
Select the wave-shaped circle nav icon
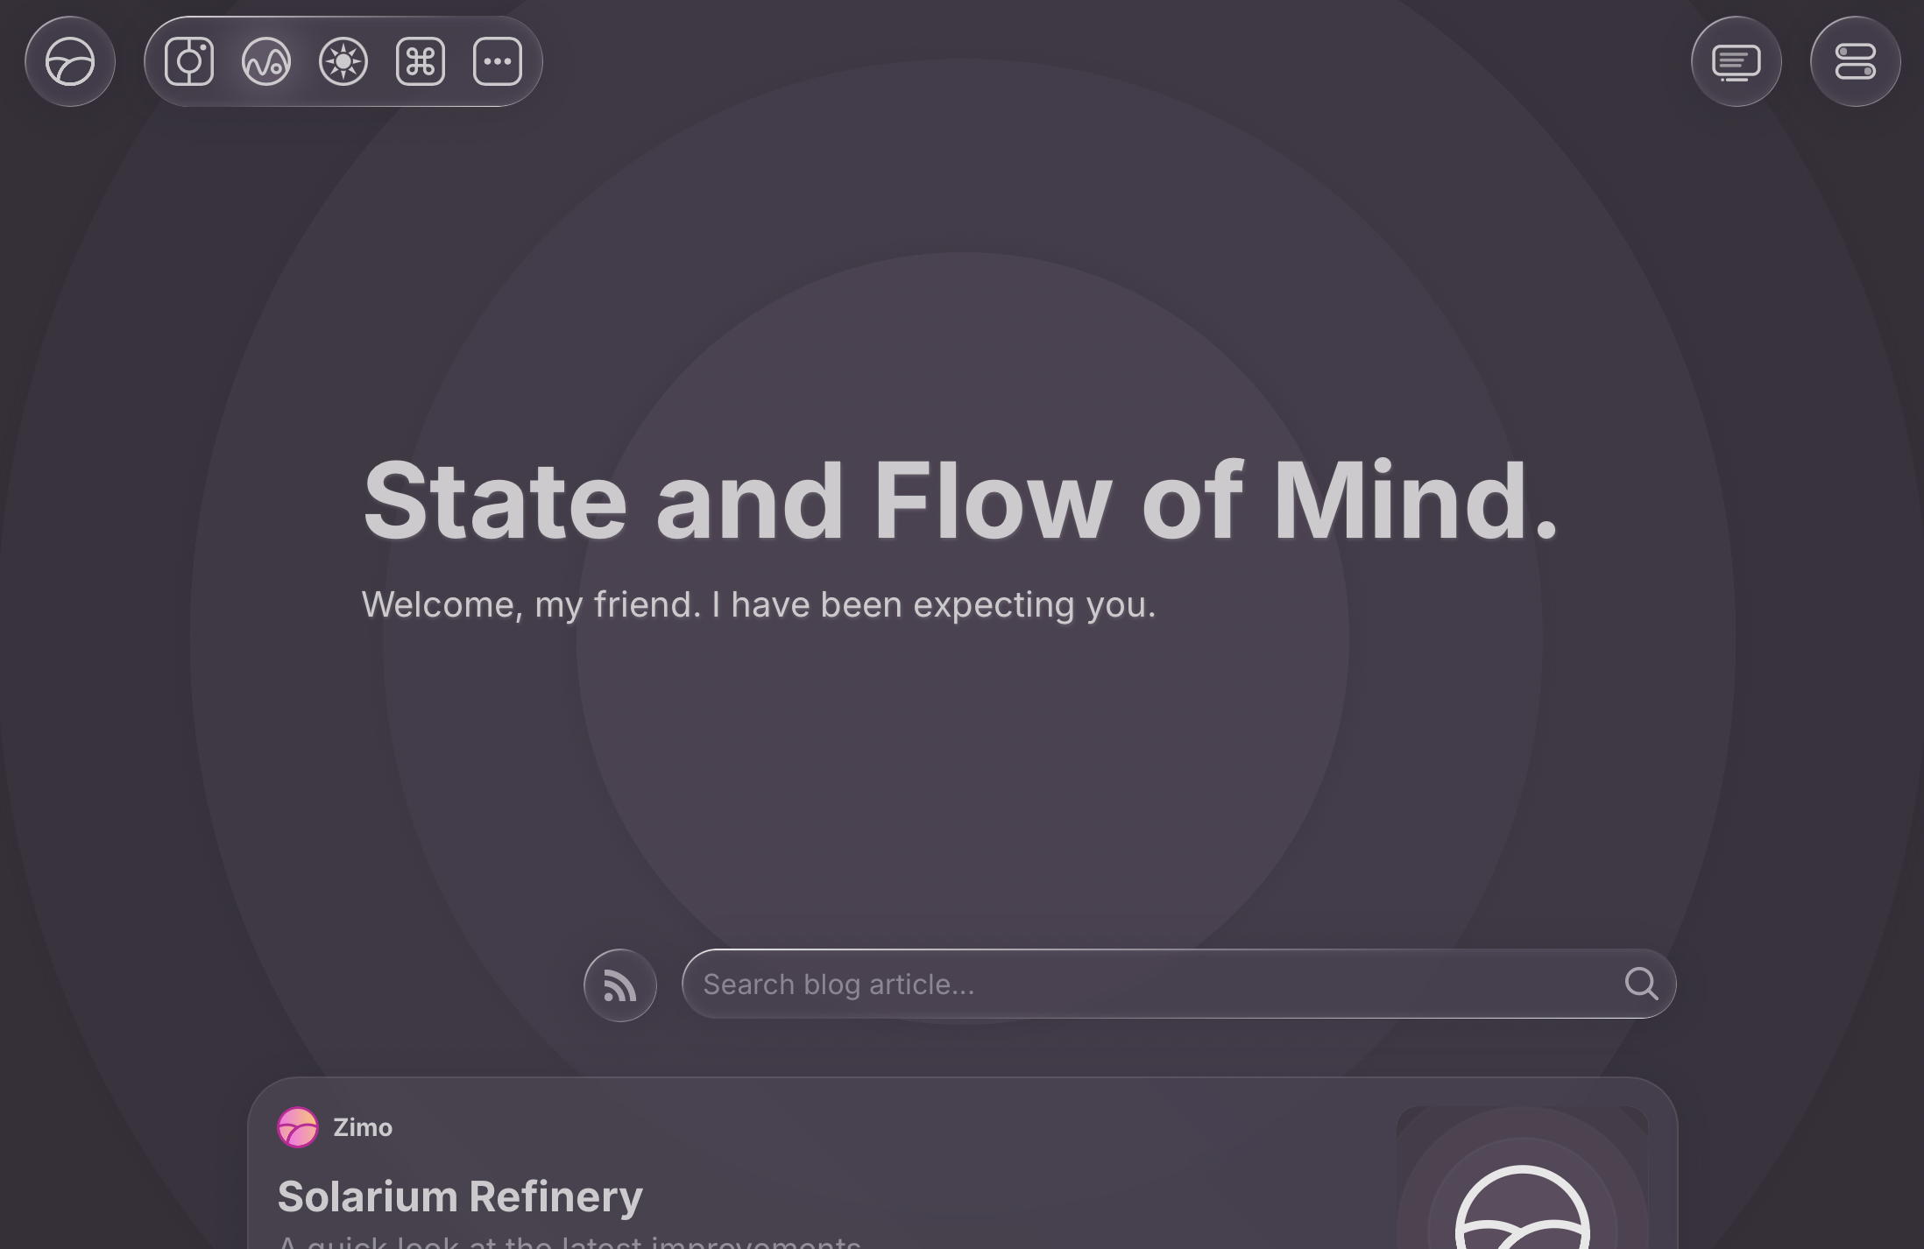[266, 61]
